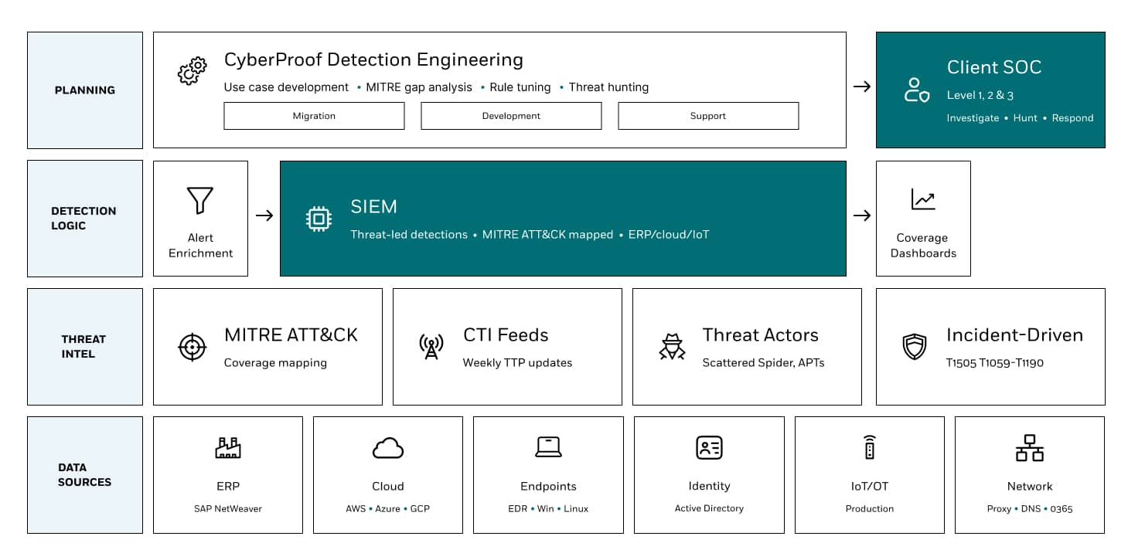1128x560 pixels.
Task: Select the Threat Actors spy icon
Action: (672, 347)
